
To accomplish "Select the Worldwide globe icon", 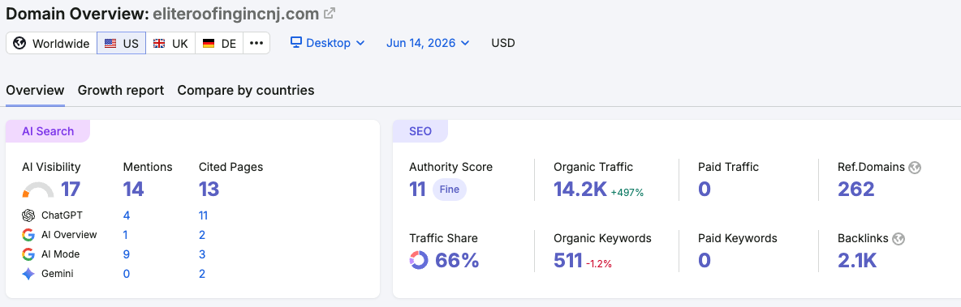I will 19,44.
